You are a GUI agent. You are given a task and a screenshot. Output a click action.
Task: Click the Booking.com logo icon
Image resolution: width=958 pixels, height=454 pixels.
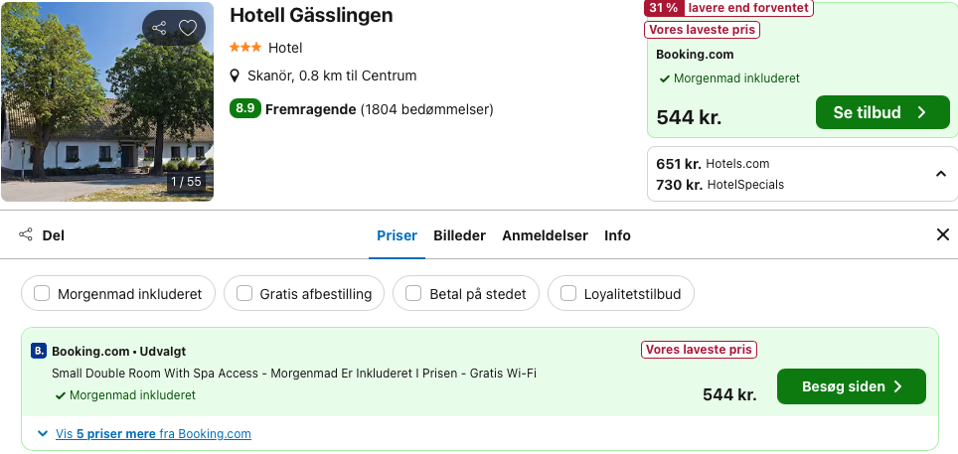click(39, 351)
